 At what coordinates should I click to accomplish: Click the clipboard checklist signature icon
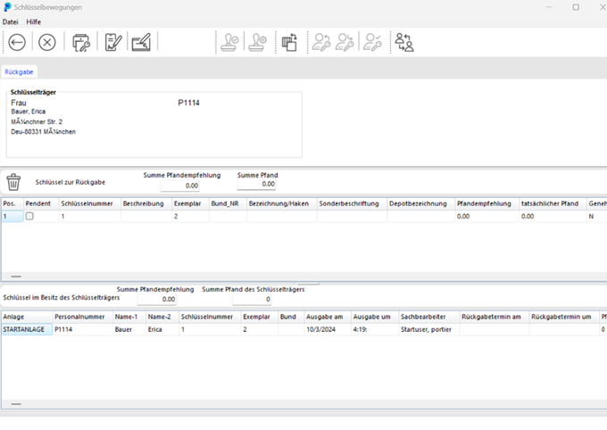tap(112, 42)
